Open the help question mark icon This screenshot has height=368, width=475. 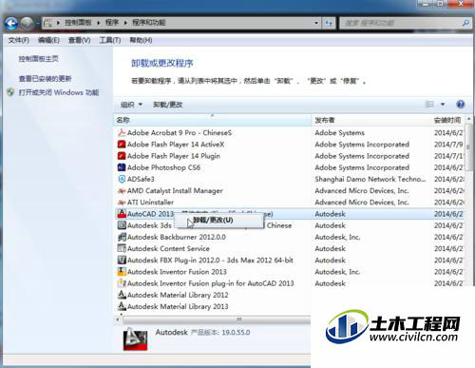[461, 104]
